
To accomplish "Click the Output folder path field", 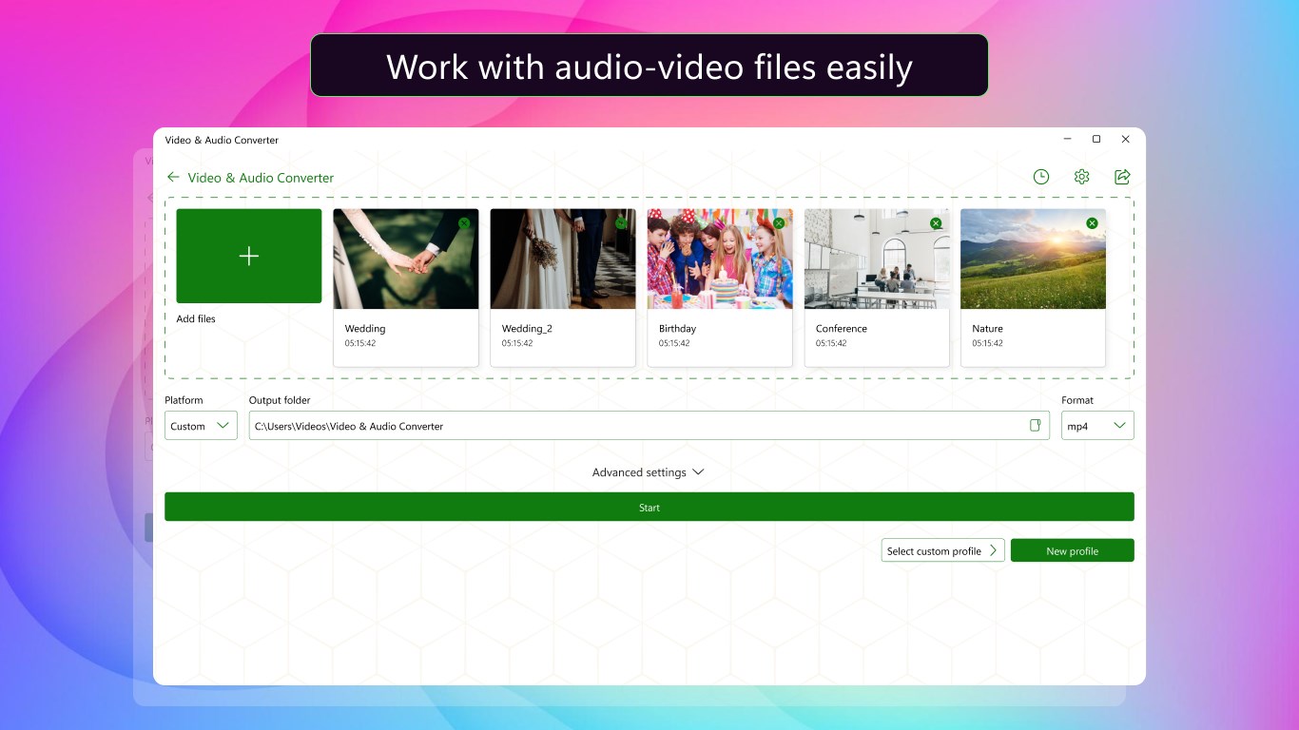I will click(x=649, y=426).
